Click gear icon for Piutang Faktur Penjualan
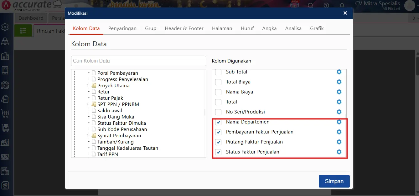The image size is (419, 196). pyautogui.click(x=339, y=142)
